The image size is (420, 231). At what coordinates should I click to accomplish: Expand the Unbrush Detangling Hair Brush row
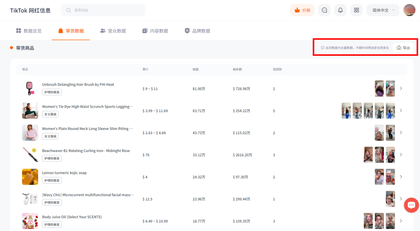(401, 88)
